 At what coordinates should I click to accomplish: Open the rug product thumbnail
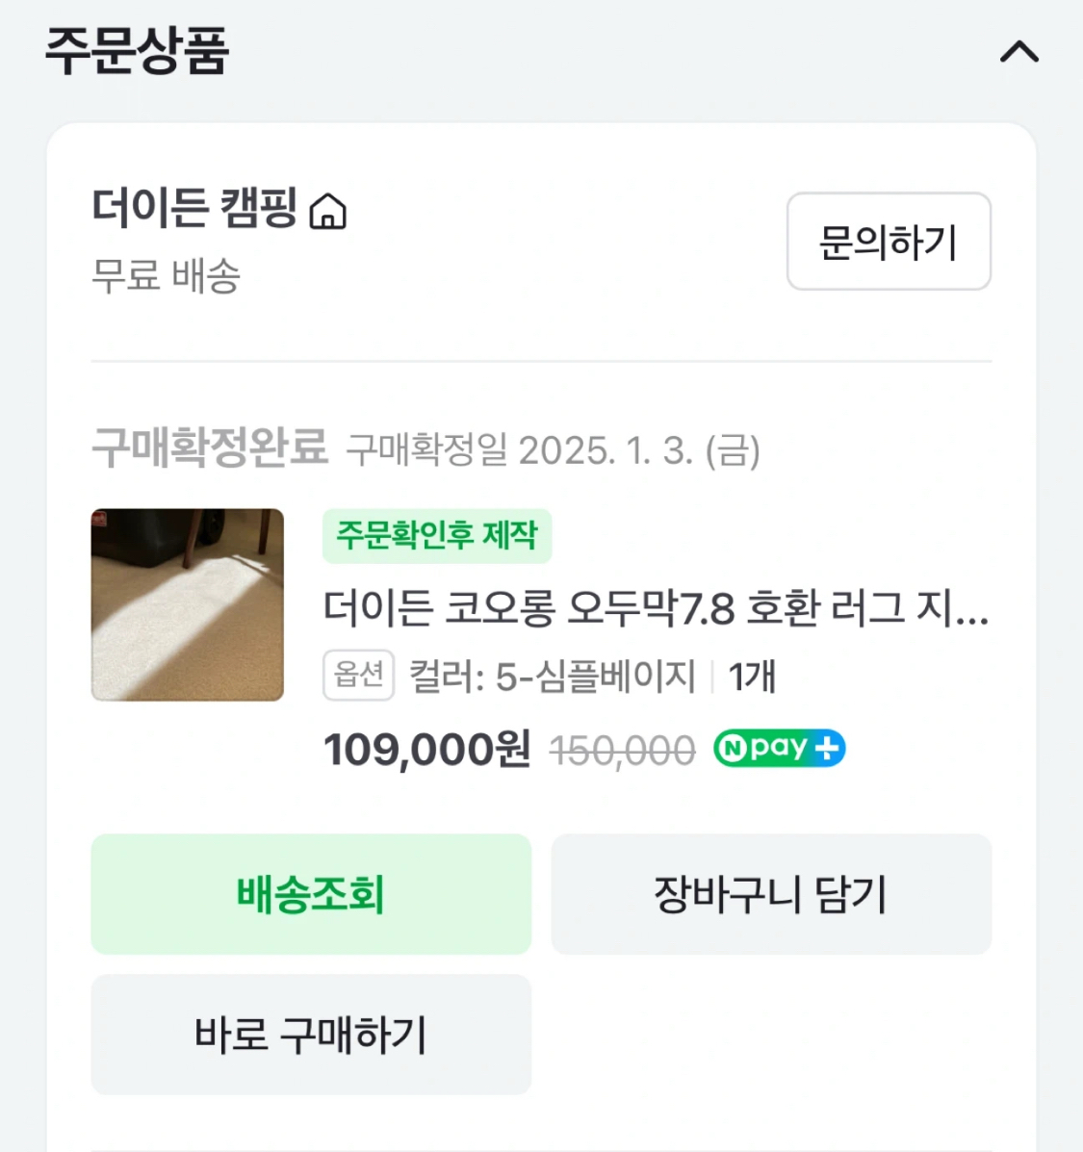click(x=188, y=604)
